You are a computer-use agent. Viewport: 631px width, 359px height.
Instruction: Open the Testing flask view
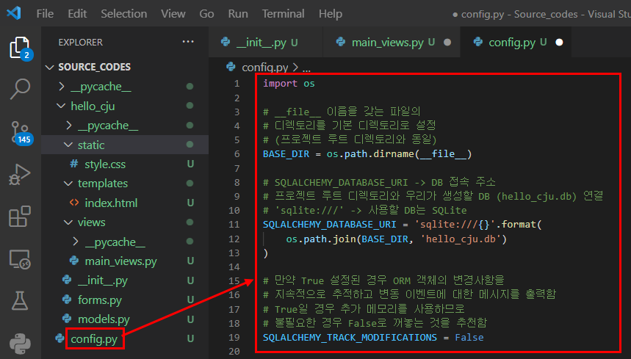pyautogui.click(x=20, y=301)
